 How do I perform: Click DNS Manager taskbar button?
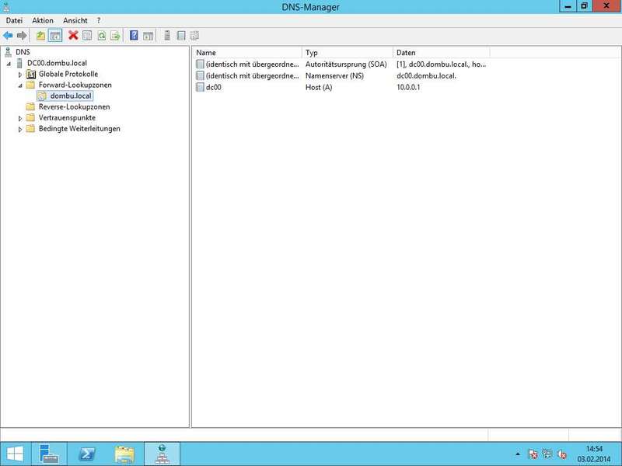tap(162, 454)
